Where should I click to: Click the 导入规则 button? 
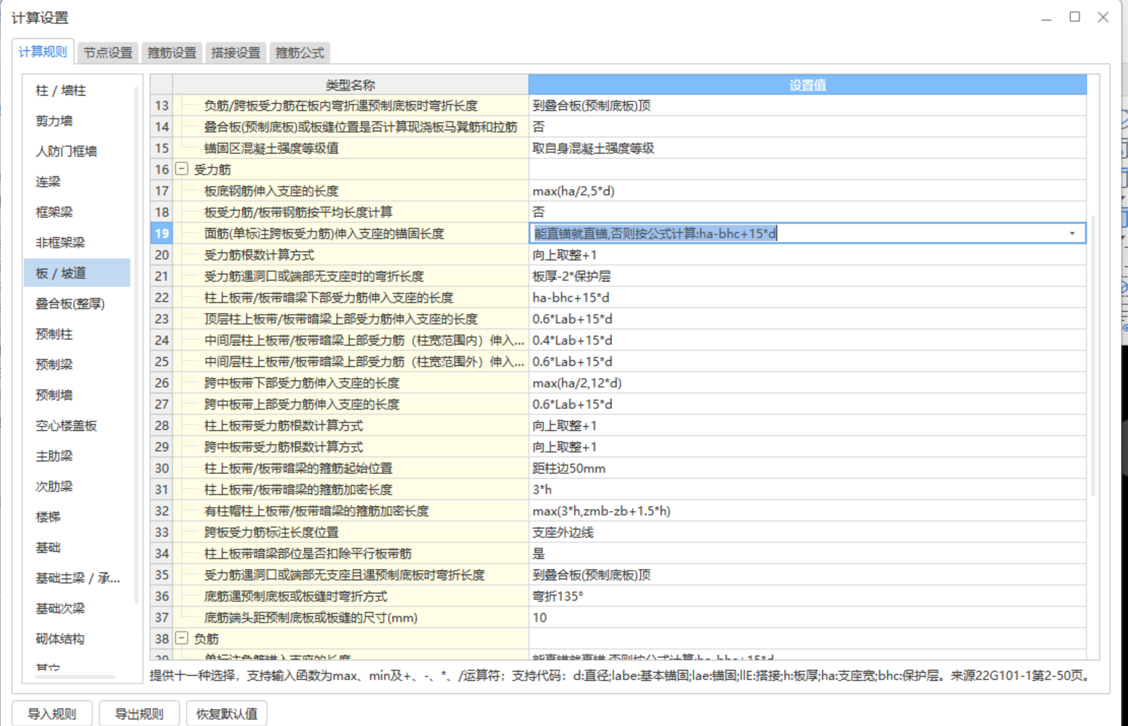point(51,714)
